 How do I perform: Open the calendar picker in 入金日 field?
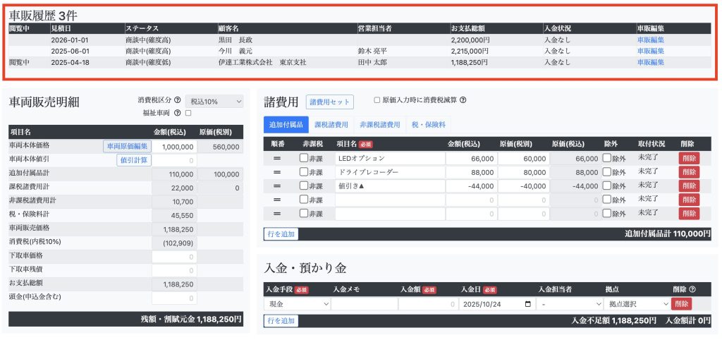point(529,304)
